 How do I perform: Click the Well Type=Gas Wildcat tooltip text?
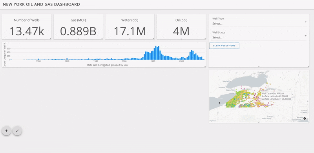pos(273,93)
